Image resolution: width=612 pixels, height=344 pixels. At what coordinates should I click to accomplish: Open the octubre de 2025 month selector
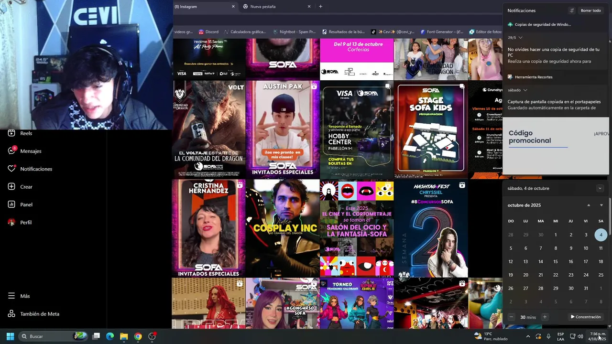coord(524,205)
